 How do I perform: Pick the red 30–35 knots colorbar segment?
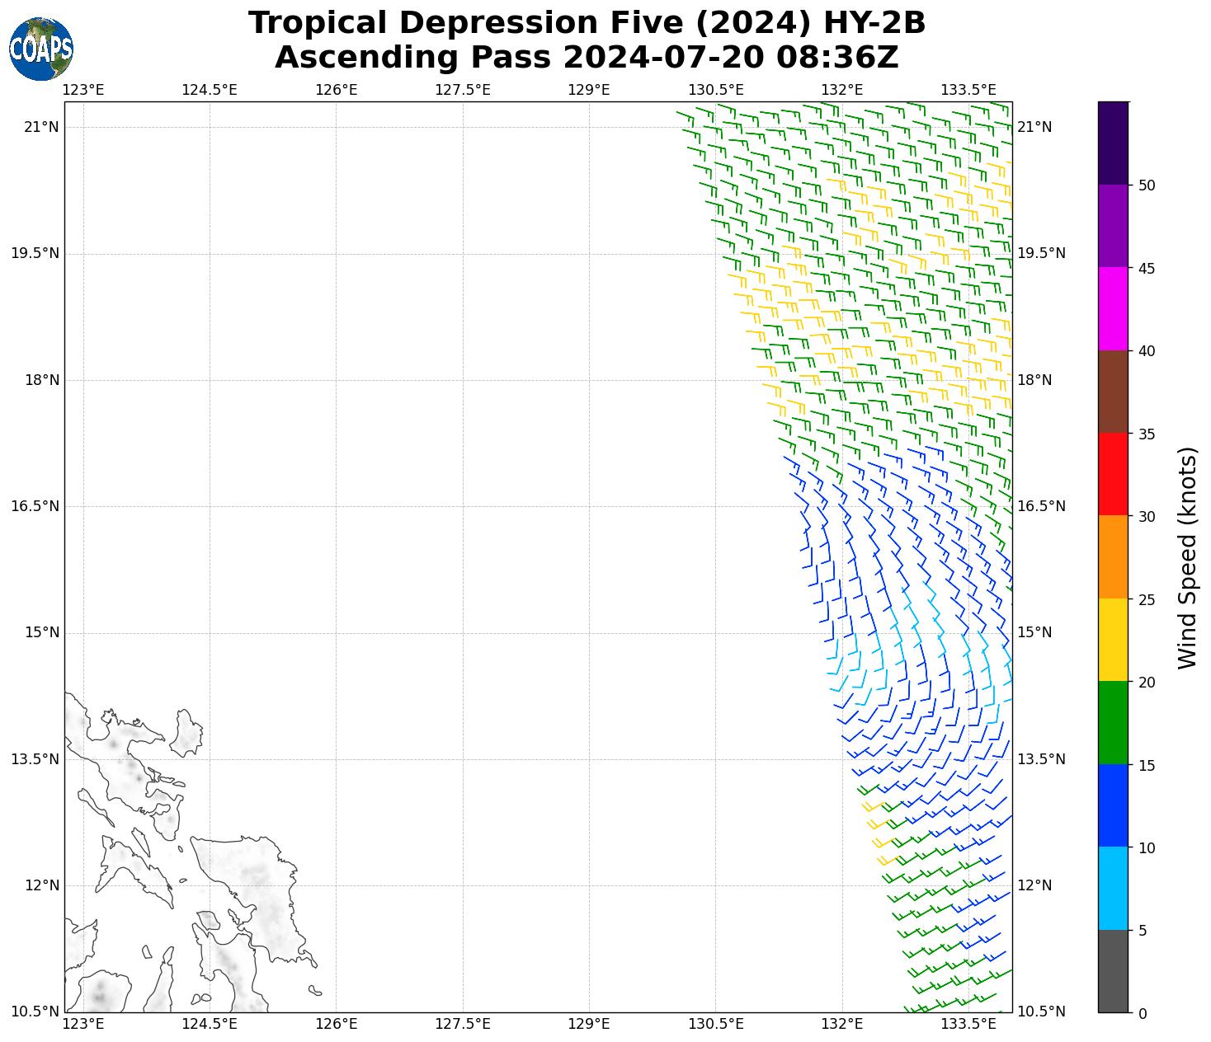tap(1113, 474)
